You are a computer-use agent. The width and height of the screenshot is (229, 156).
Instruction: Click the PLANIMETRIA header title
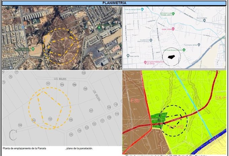[x=114, y=3]
